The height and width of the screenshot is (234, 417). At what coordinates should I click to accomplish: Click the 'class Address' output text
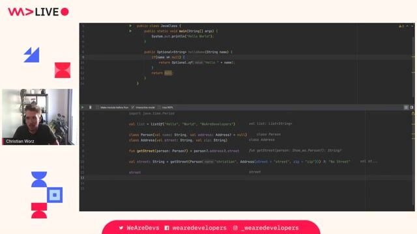coord(262,140)
